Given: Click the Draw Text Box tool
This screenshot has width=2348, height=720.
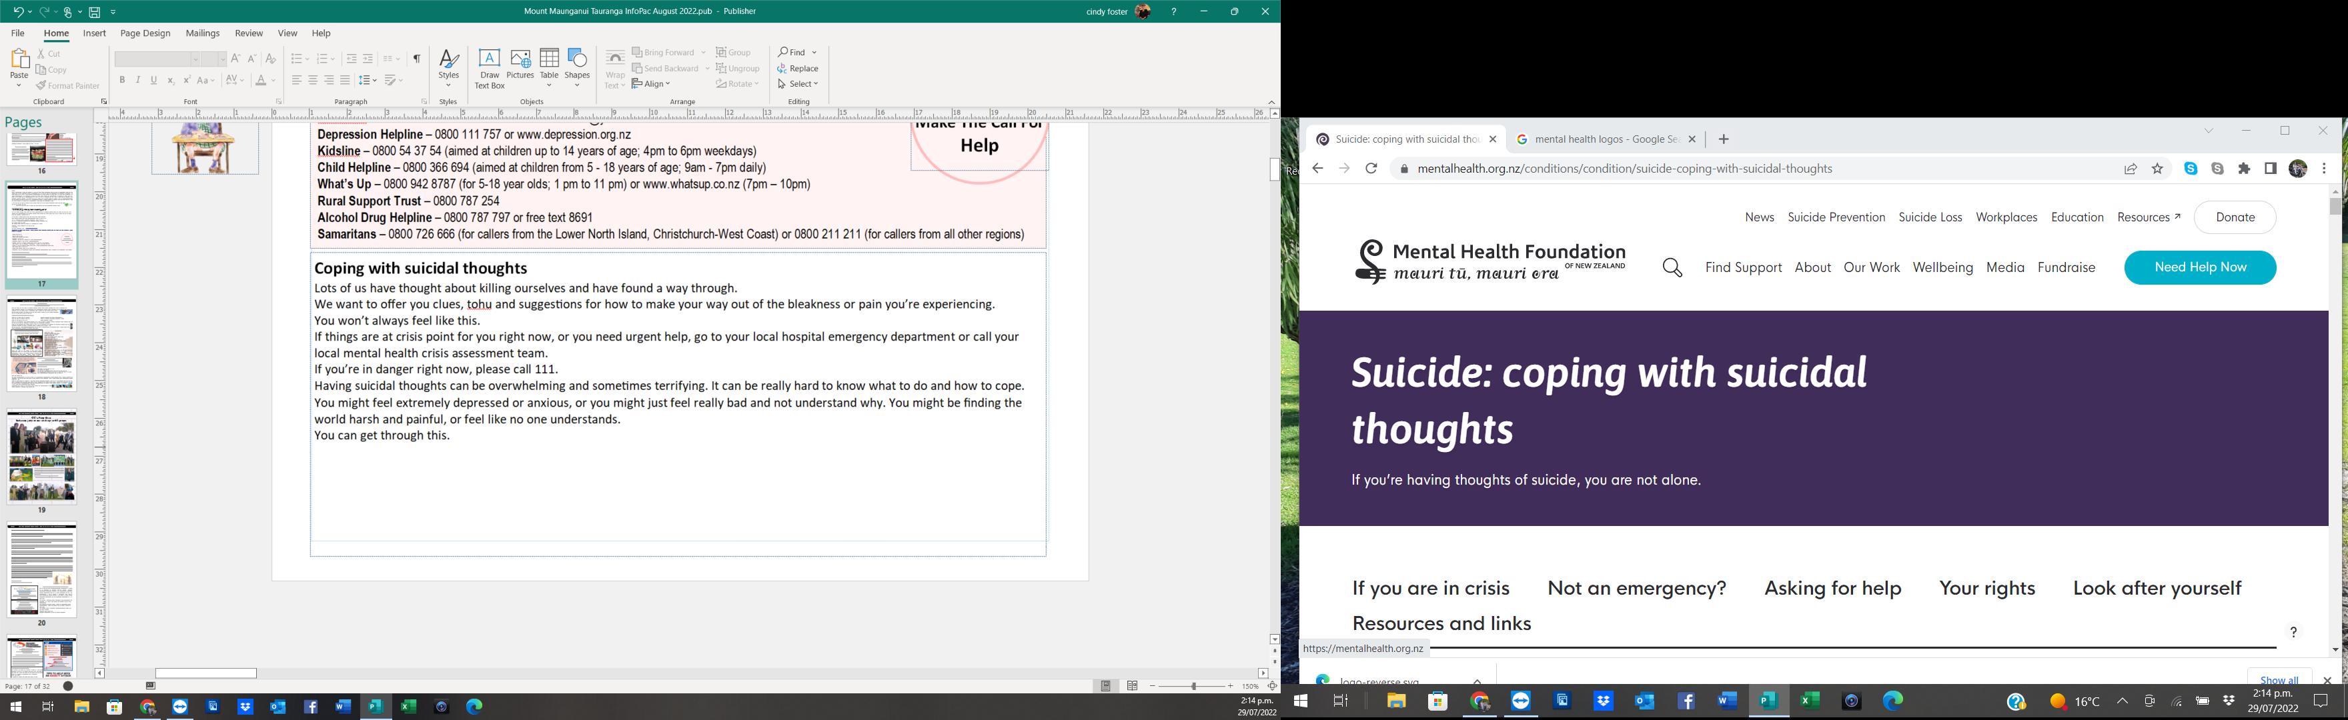Looking at the screenshot, I should click(x=488, y=69).
